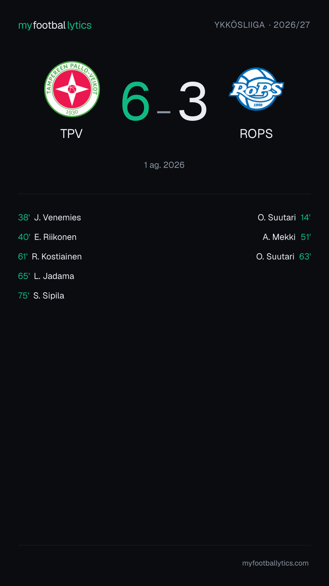This screenshot has height=586, width=329.
Task: Select scorer A. Mekki
Action: [279, 237]
